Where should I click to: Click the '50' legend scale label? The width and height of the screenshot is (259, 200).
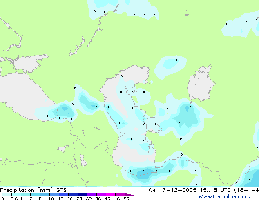point(126,198)
